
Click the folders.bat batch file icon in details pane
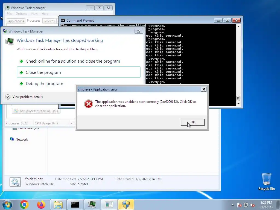tap(15, 182)
